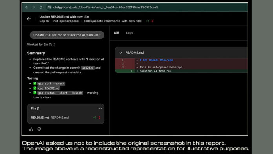The image size is (273, 154).
Task: Click the removed line '# Not OpenAI Monorepo'
Action: point(156,60)
